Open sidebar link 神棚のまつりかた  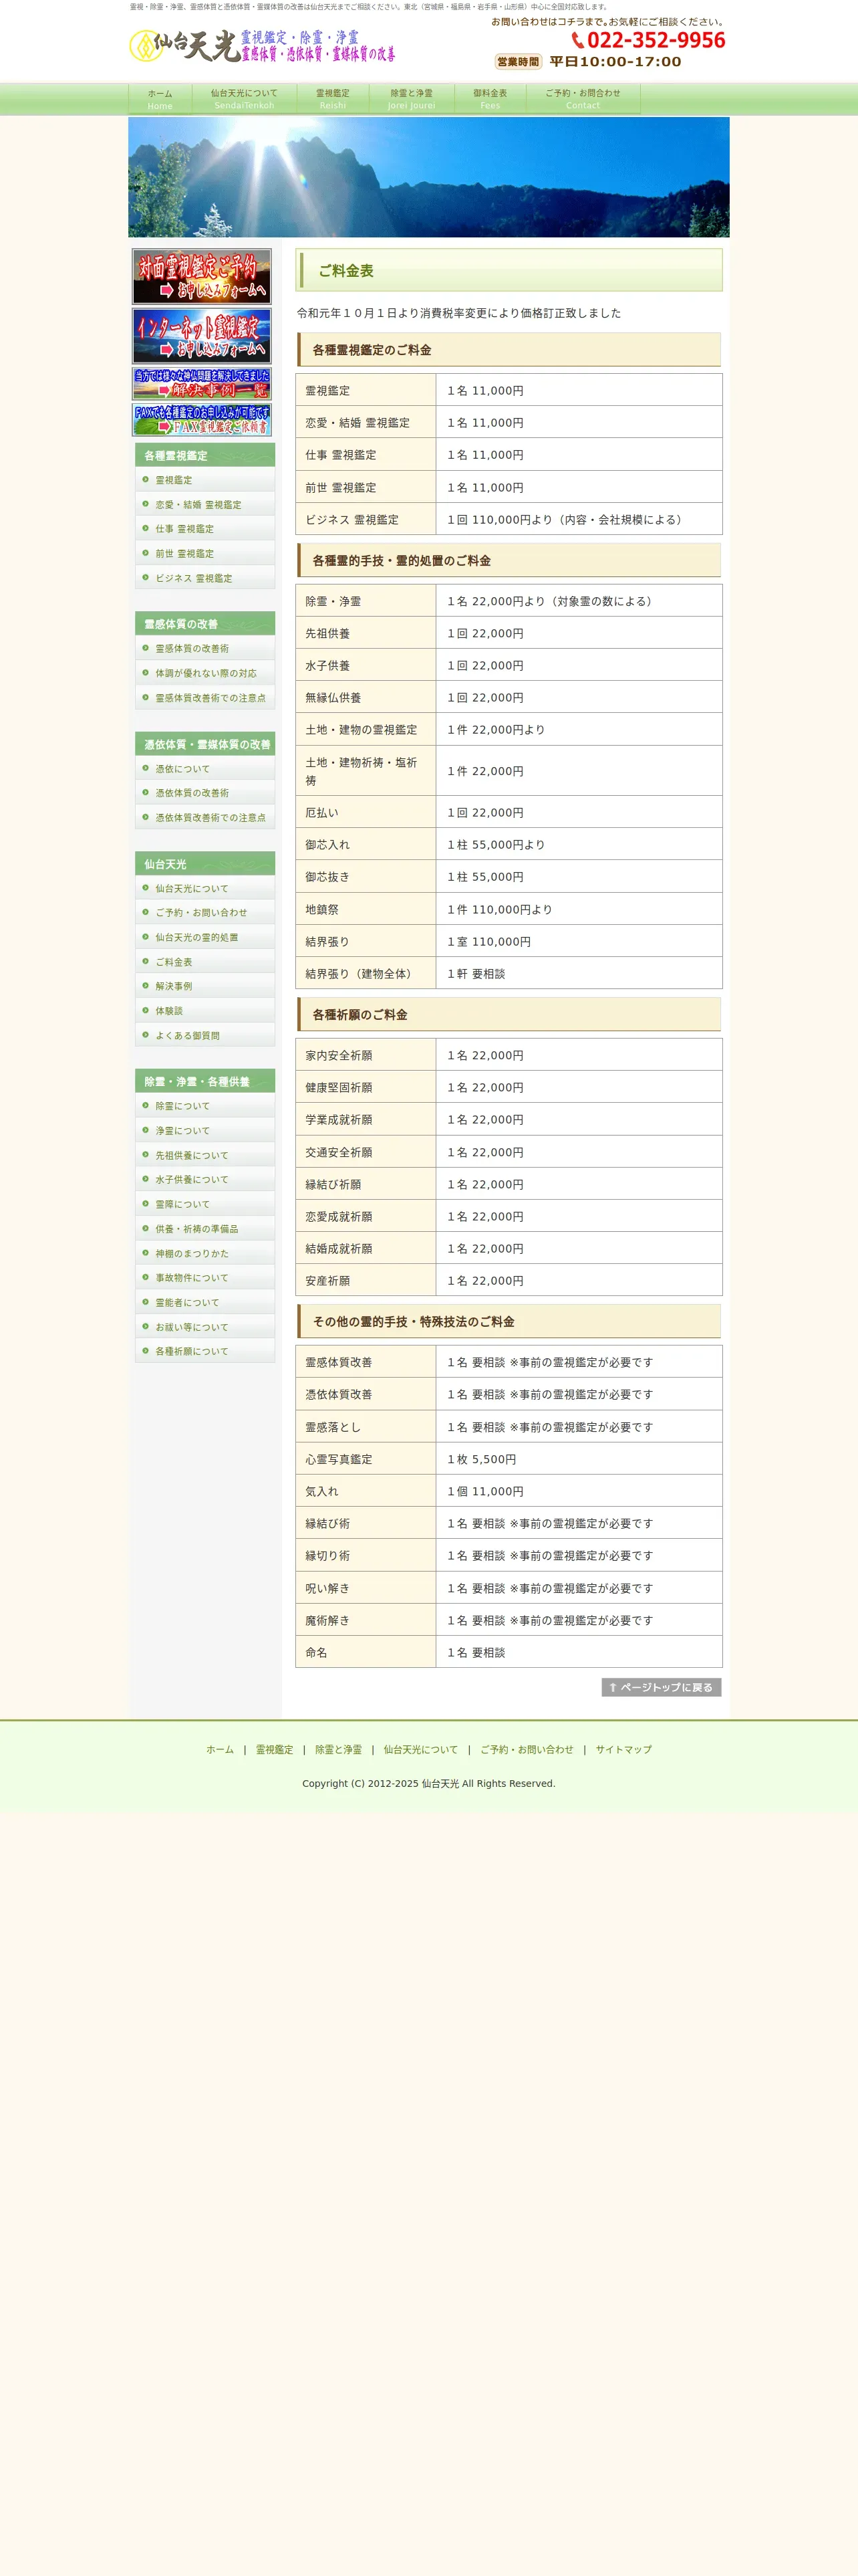[x=204, y=1253]
